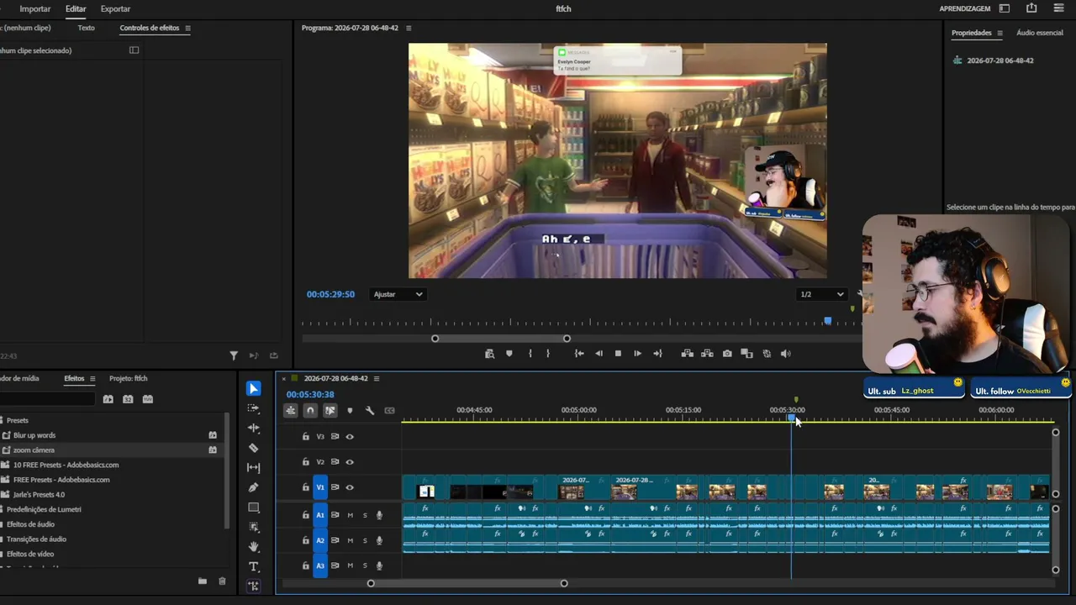
Task: Delete custom item with trash icon
Action: pyautogui.click(x=222, y=581)
